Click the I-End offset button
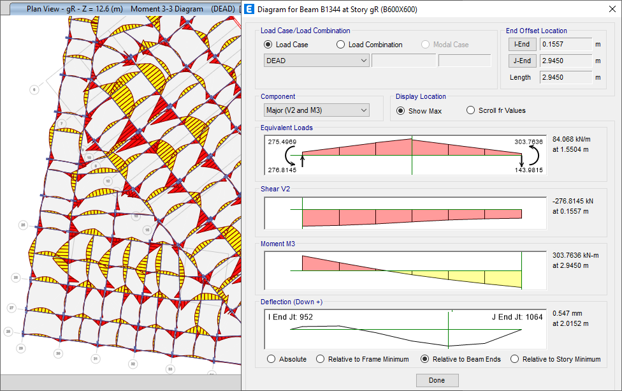The width and height of the screenshot is (622, 391). coord(521,45)
